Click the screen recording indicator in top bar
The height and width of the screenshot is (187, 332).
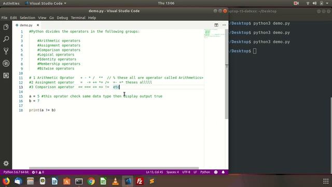click(296, 3)
